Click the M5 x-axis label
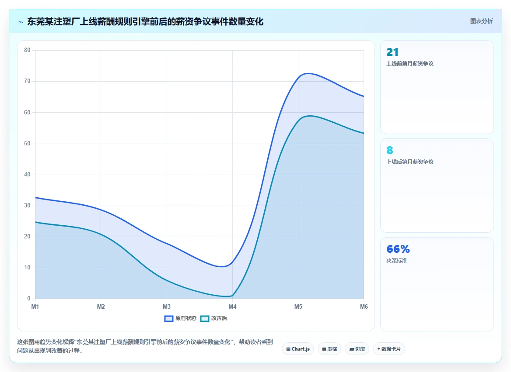This screenshot has height=372, width=511. click(298, 307)
